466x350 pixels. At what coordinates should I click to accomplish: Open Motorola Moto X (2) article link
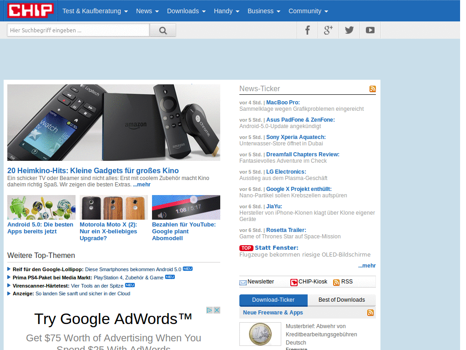[108, 231]
